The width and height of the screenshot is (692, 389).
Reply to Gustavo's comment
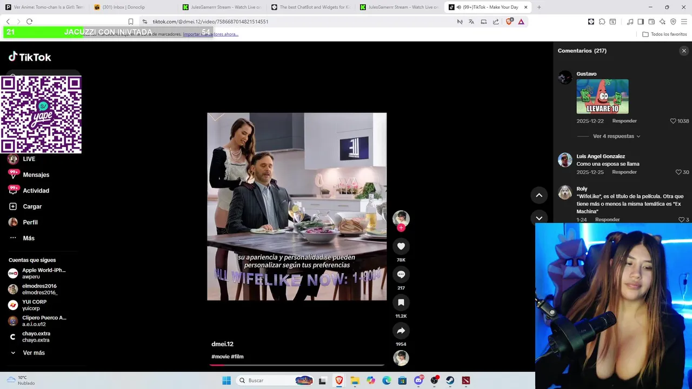coord(624,121)
